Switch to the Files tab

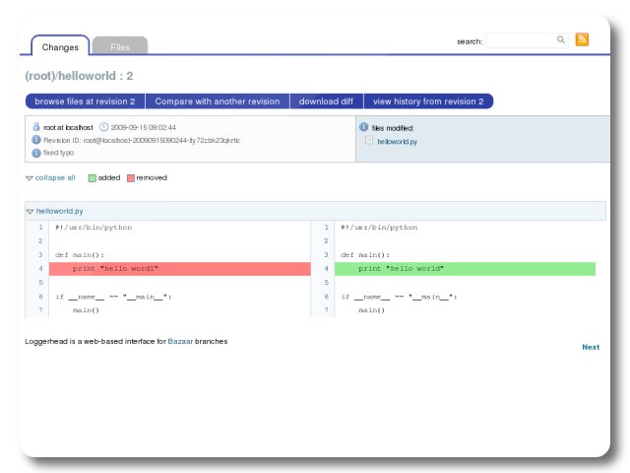tap(120, 46)
